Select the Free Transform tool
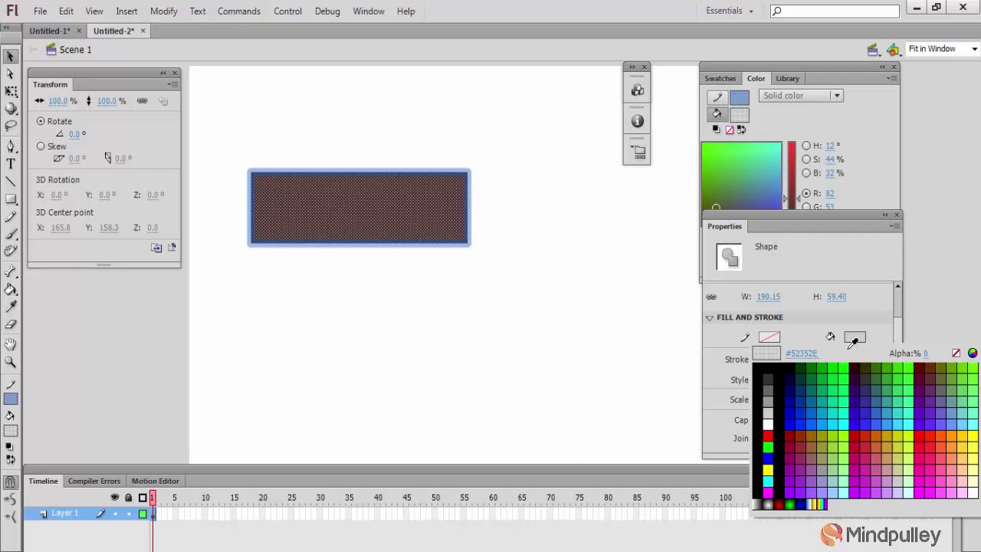Viewport: 981px width, 552px height. 11,91
